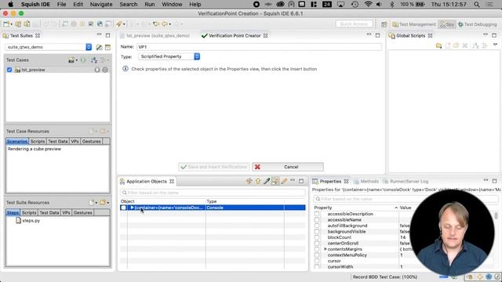Open the new test case dropdown arrow
Screen dimensions: 502x282
click(x=77, y=60)
